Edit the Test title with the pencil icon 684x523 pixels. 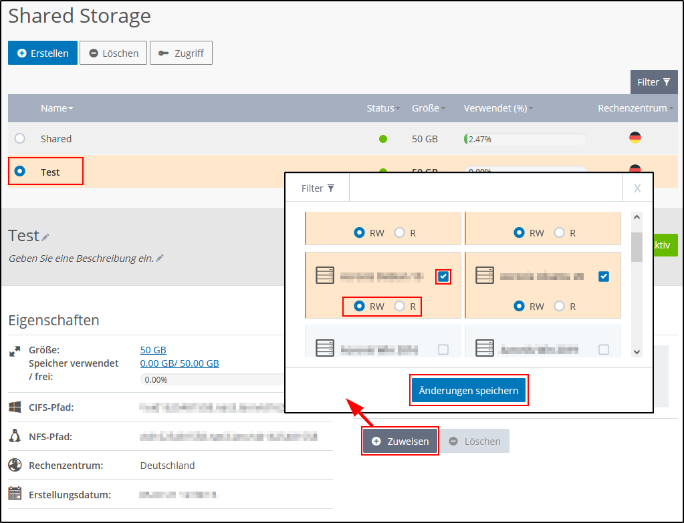click(x=45, y=237)
